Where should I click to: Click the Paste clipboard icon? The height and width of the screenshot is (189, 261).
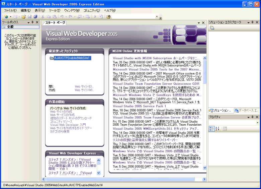54,16
